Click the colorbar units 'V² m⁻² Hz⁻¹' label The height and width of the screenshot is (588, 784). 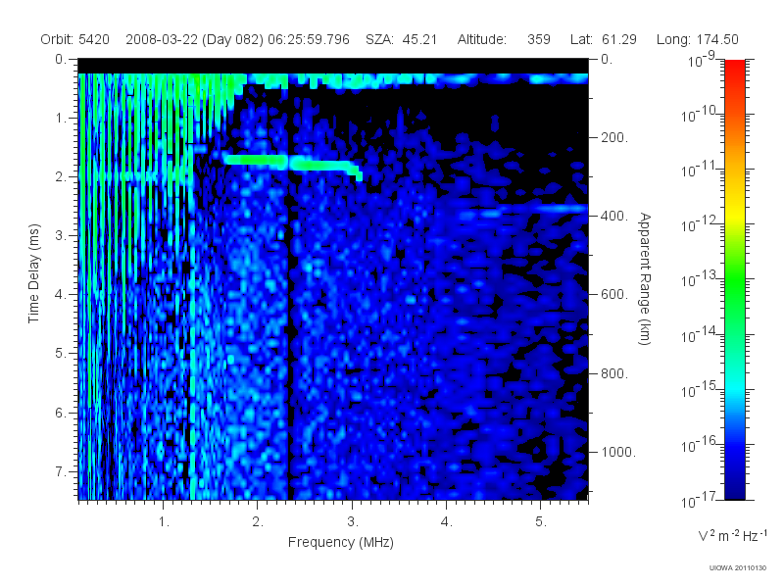tap(732, 535)
